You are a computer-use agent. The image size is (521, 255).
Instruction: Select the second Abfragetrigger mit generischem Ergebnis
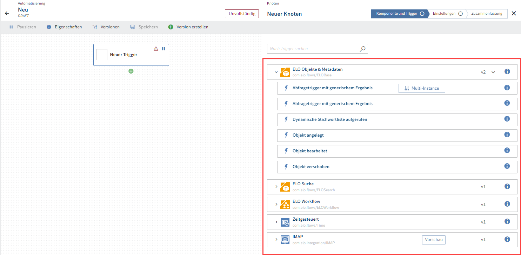point(397,104)
